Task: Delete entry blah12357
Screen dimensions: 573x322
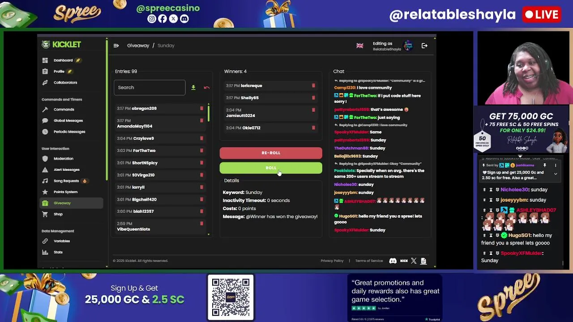Action: [x=201, y=212]
